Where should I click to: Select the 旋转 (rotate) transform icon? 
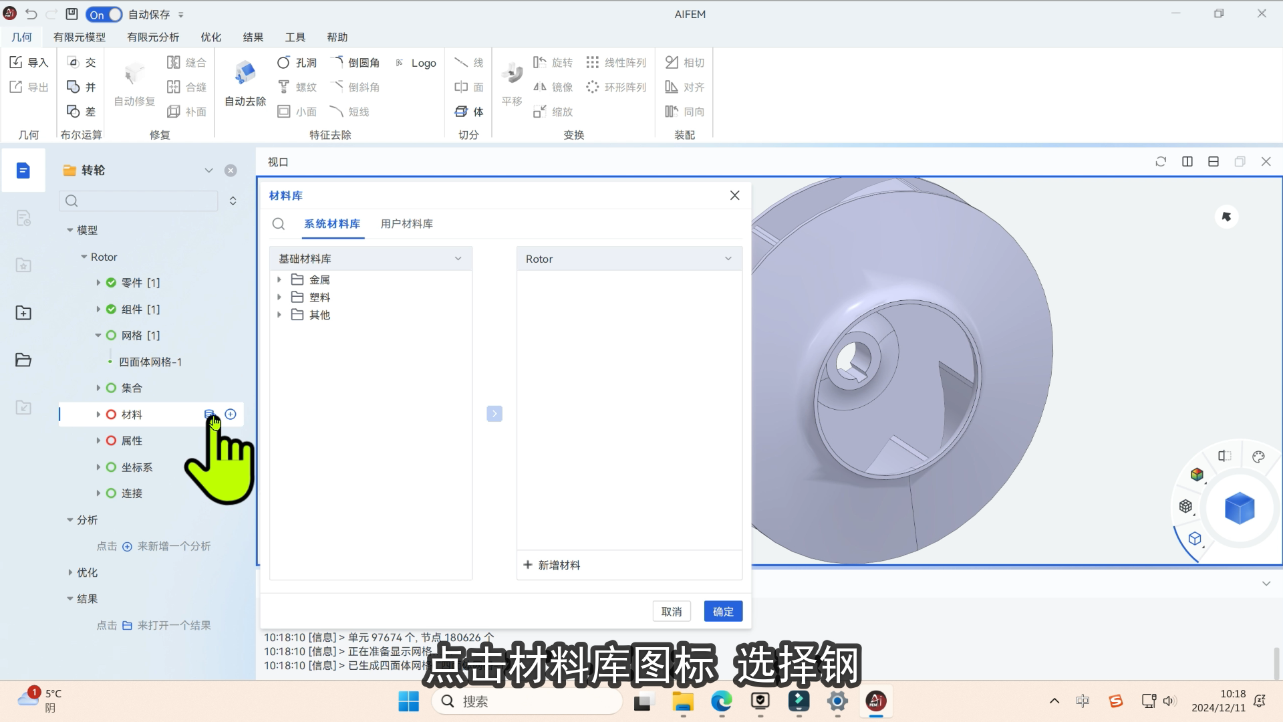pyautogui.click(x=541, y=62)
